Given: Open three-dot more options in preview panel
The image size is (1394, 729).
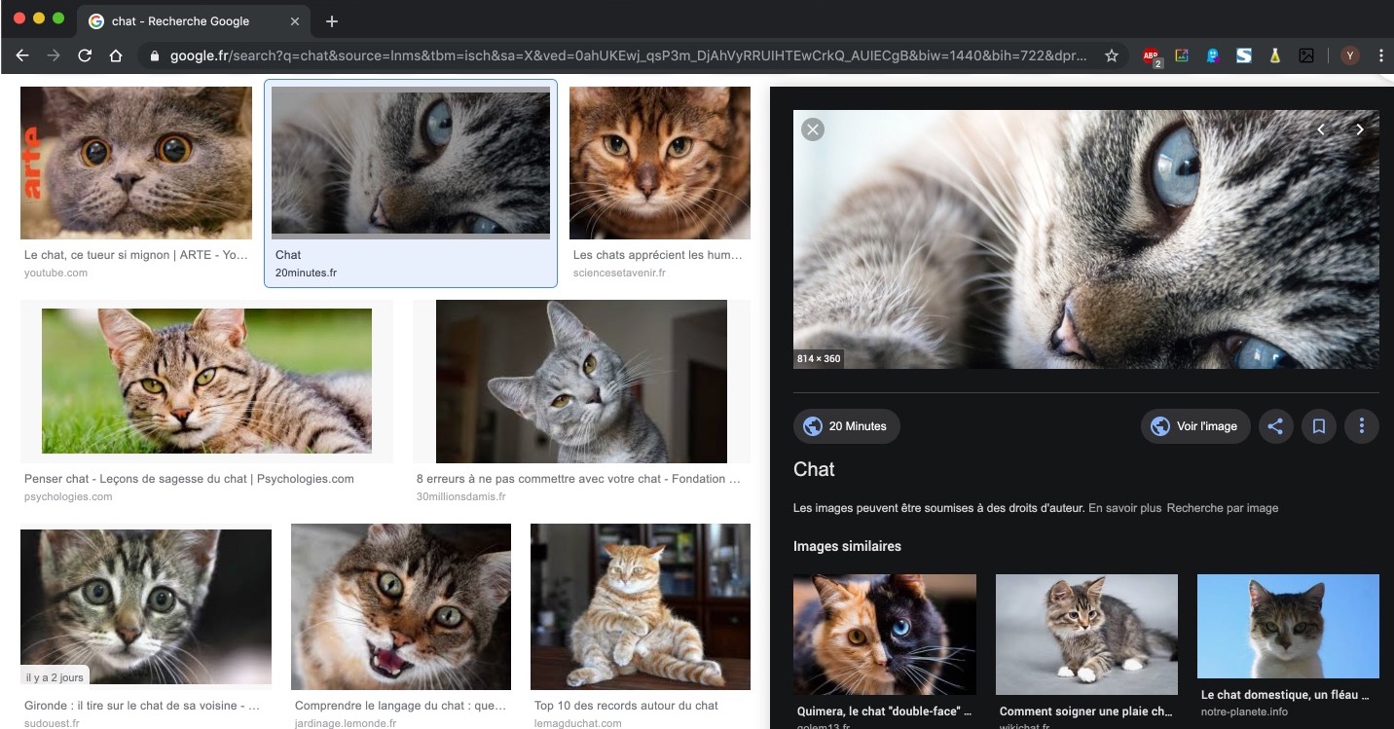Looking at the screenshot, I should click(1361, 426).
